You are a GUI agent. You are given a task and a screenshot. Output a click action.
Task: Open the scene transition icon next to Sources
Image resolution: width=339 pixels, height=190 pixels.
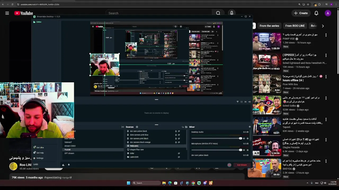[123, 127]
